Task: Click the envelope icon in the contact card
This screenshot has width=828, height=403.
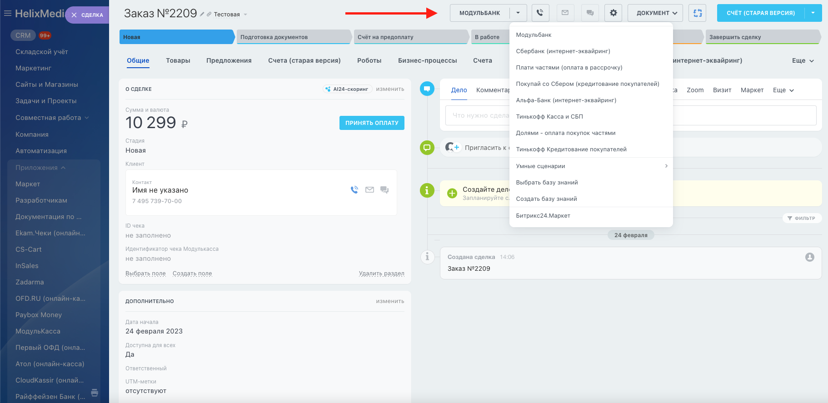Action: point(370,190)
